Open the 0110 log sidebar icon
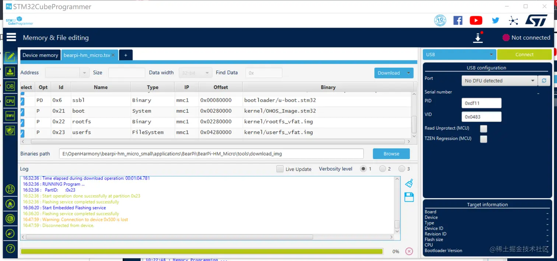The height and width of the screenshot is (261, 557). pyautogui.click(x=10, y=189)
